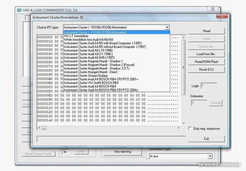Select Instrument Cluster VDO66,VDO86,Motometer highlighted option

pos(117,32)
